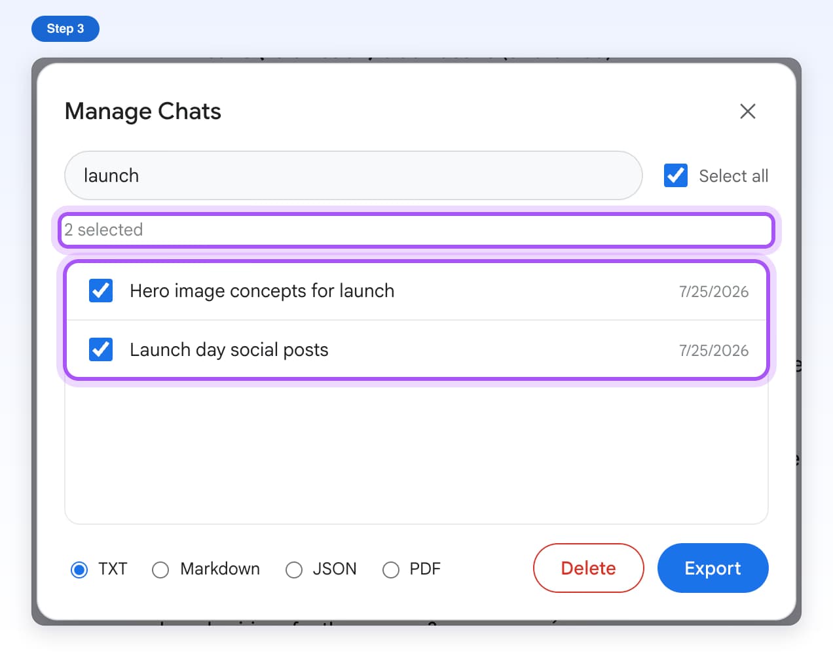This screenshot has height=657, width=833.
Task: Choose the Markdown export format
Action: (160, 569)
